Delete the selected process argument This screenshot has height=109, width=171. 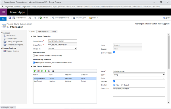38,71
